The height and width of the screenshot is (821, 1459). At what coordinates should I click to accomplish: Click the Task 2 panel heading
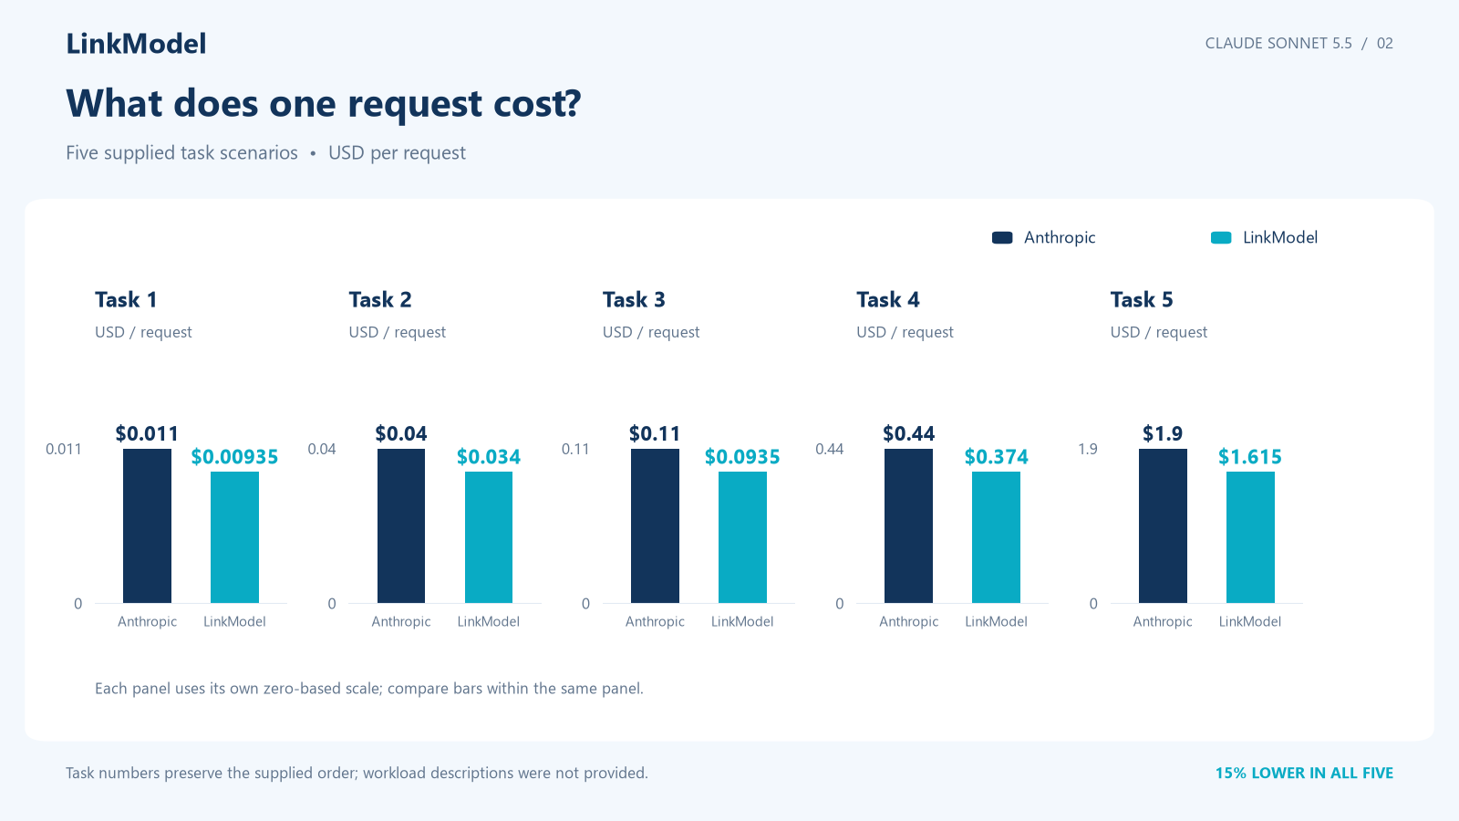[380, 299]
